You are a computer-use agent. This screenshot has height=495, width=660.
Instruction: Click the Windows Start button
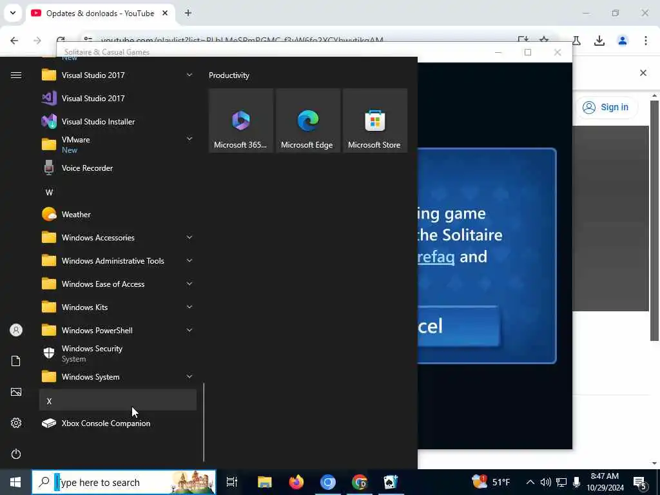click(x=15, y=482)
